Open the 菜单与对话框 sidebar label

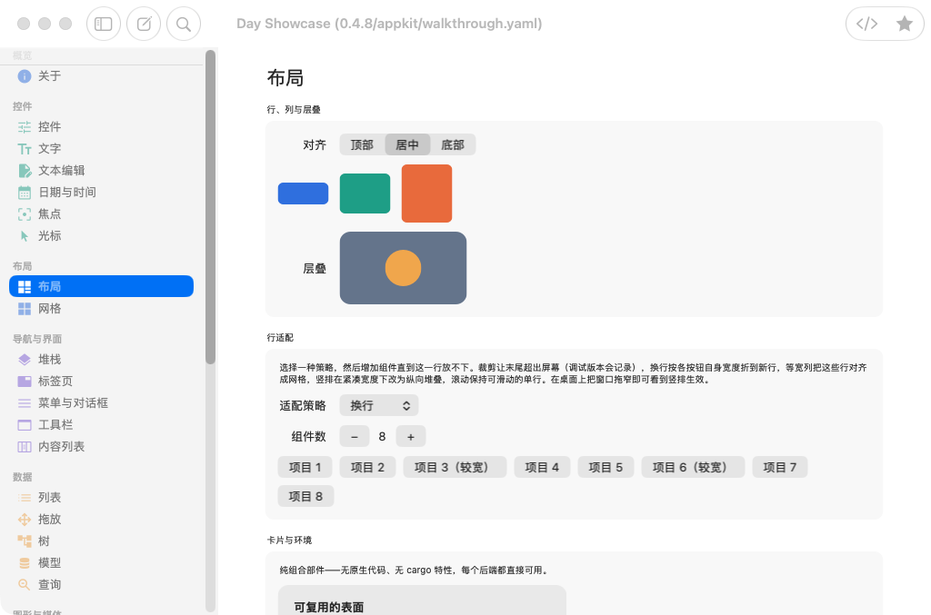73,403
